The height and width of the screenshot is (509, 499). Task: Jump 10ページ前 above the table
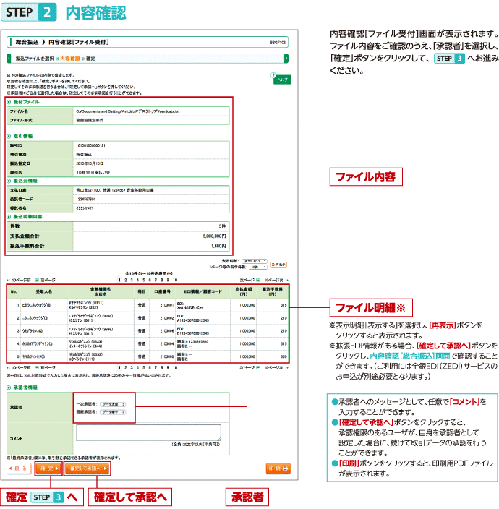tap(19, 280)
